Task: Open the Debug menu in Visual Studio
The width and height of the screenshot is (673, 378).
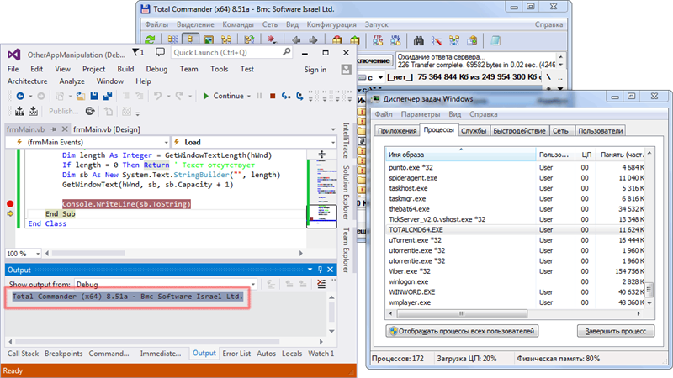Action: (156, 69)
